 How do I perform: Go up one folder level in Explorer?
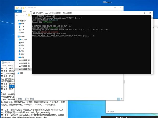tap(26, 15)
